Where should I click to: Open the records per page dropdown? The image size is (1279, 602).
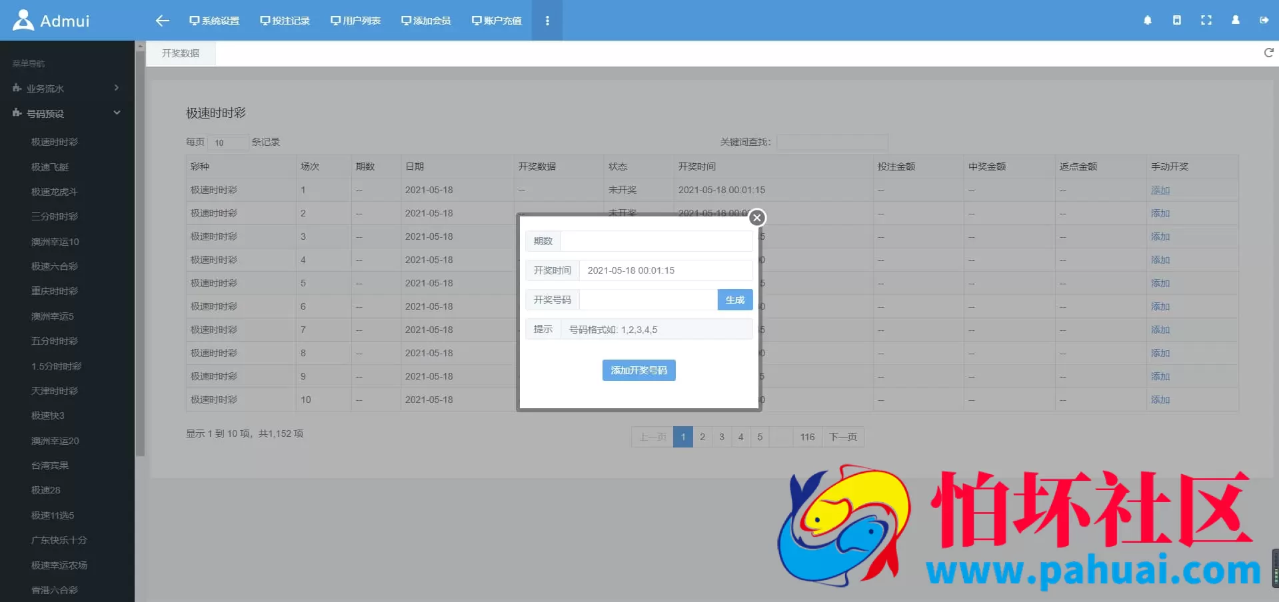tap(227, 143)
